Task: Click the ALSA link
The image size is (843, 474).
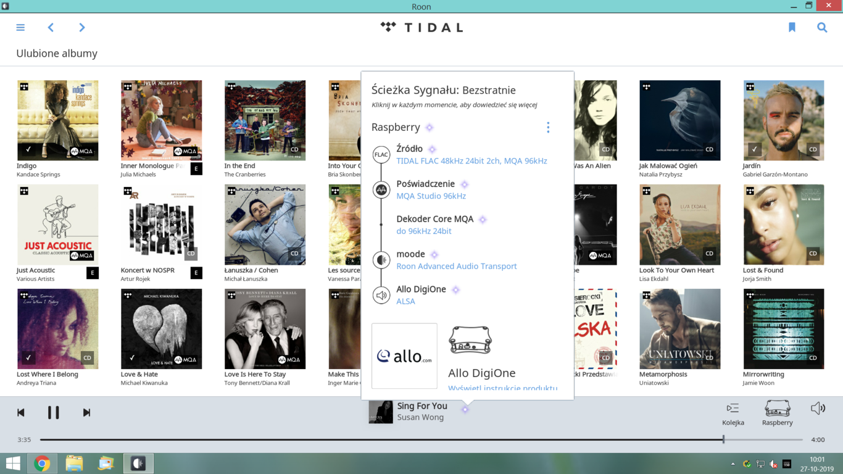Action: coord(406,302)
